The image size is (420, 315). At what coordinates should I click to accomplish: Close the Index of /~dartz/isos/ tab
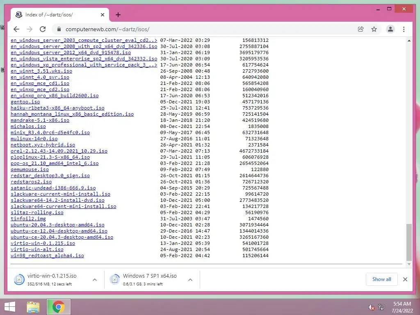(102, 15)
